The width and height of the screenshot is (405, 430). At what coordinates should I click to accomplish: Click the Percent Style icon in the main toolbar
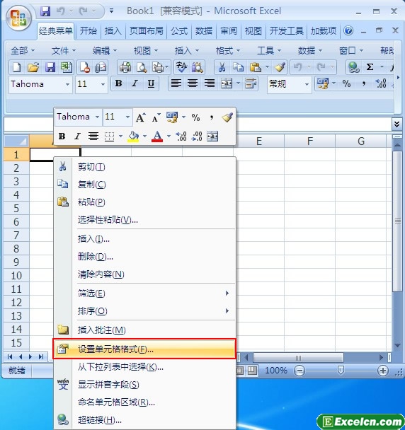point(346,83)
